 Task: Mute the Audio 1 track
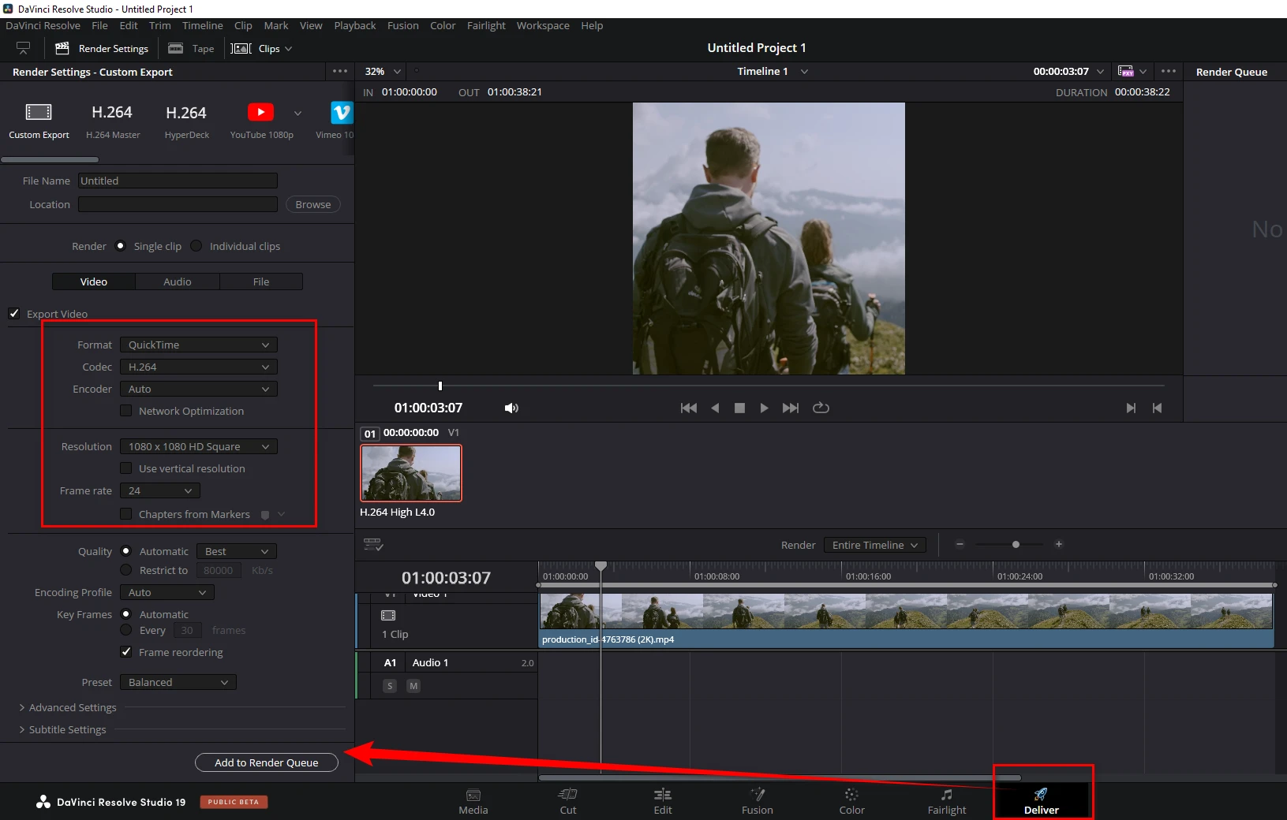pos(413,686)
